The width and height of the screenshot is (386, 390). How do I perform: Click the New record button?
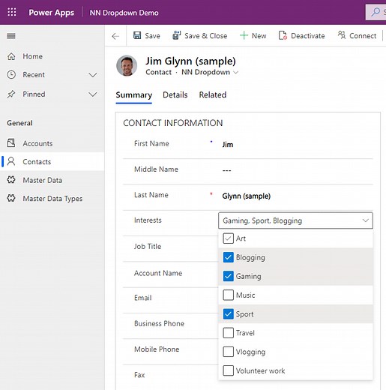(x=253, y=36)
